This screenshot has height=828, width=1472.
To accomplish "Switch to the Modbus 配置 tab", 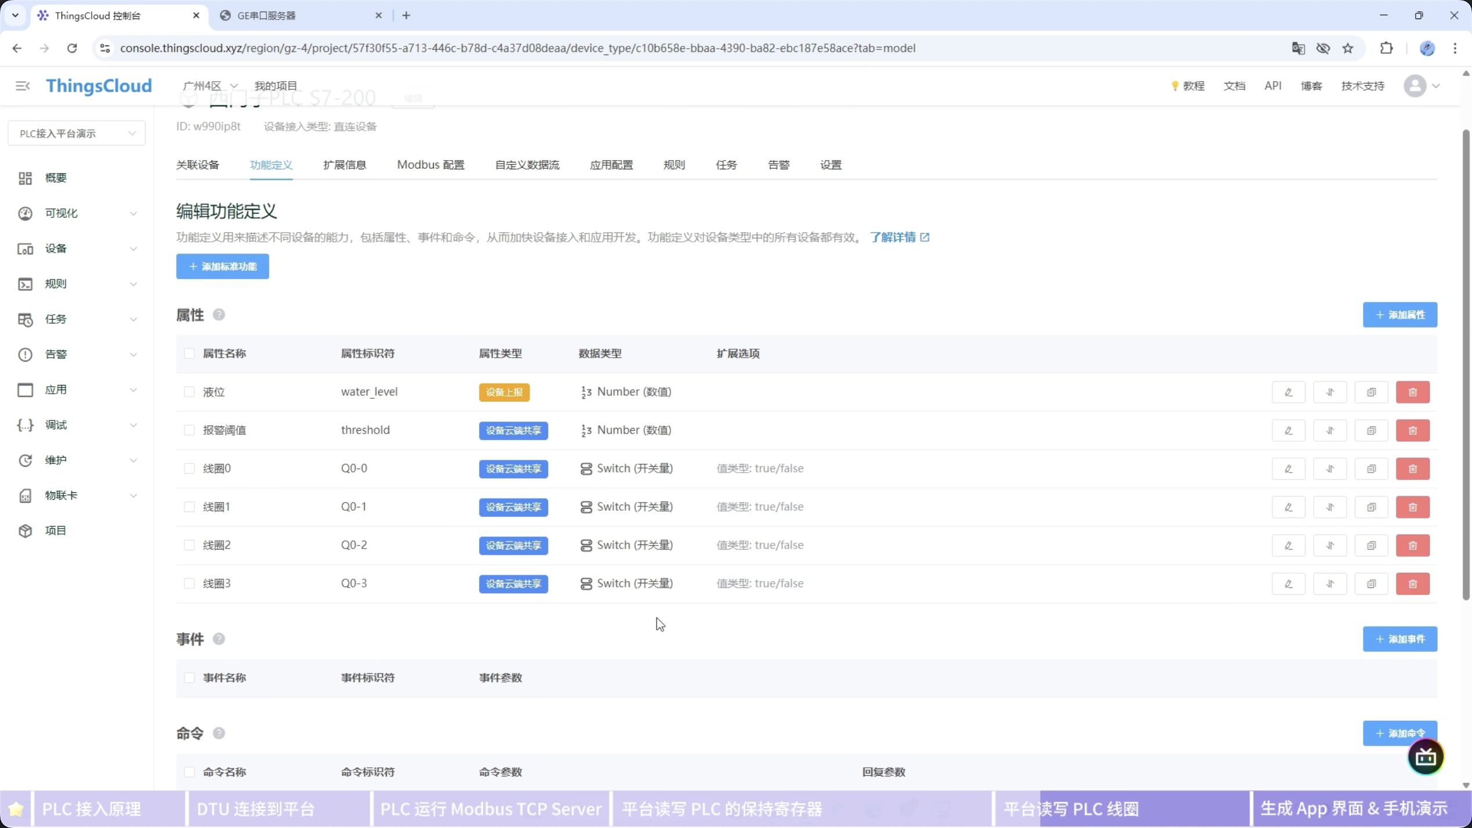I will click(x=430, y=165).
